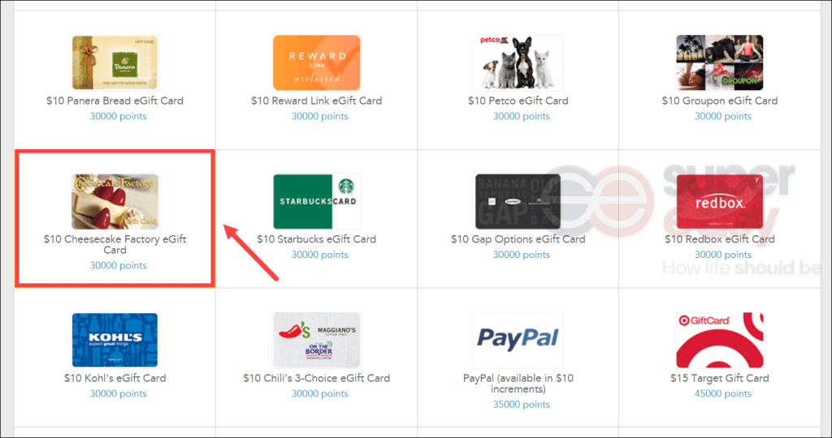The width and height of the screenshot is (832, 438).
Task: Choose the Groupon gift card image
Action: click(720, 63)
